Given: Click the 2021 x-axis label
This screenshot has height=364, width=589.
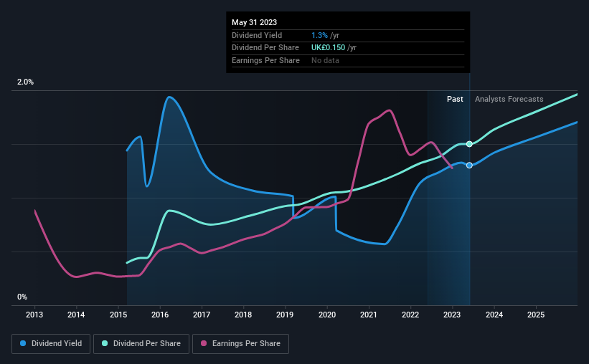Looking at the screenshot, I should 369,315.
